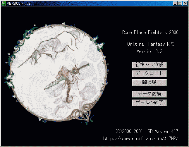Maximize the RBF2000 window
The height and width of the screenshot is (147, 189).
point(180,3)
